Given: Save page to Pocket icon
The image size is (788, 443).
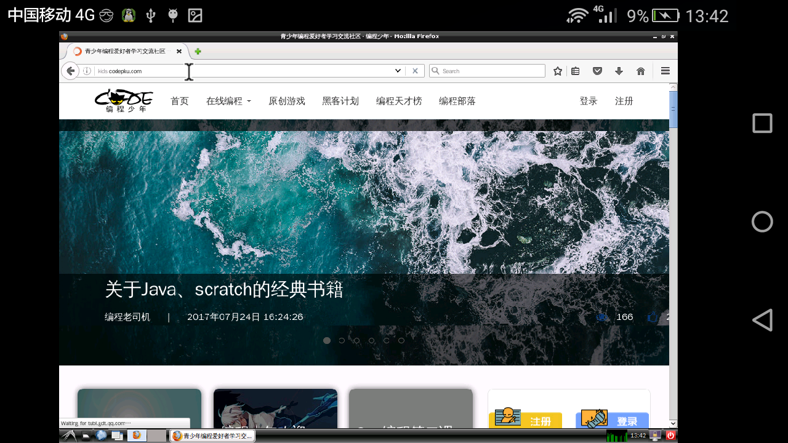Looking at the screenshot, I should tap(597, 71).
